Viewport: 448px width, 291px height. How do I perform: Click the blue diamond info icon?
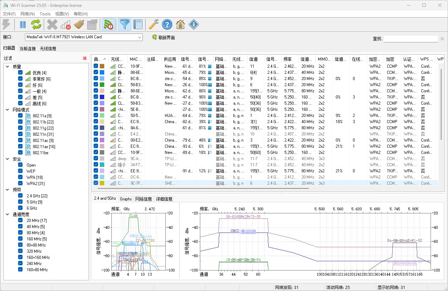pos(194,24)
